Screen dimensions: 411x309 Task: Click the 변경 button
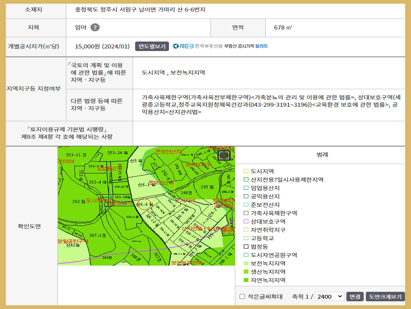pyautogui.click(x=355, y=297)
